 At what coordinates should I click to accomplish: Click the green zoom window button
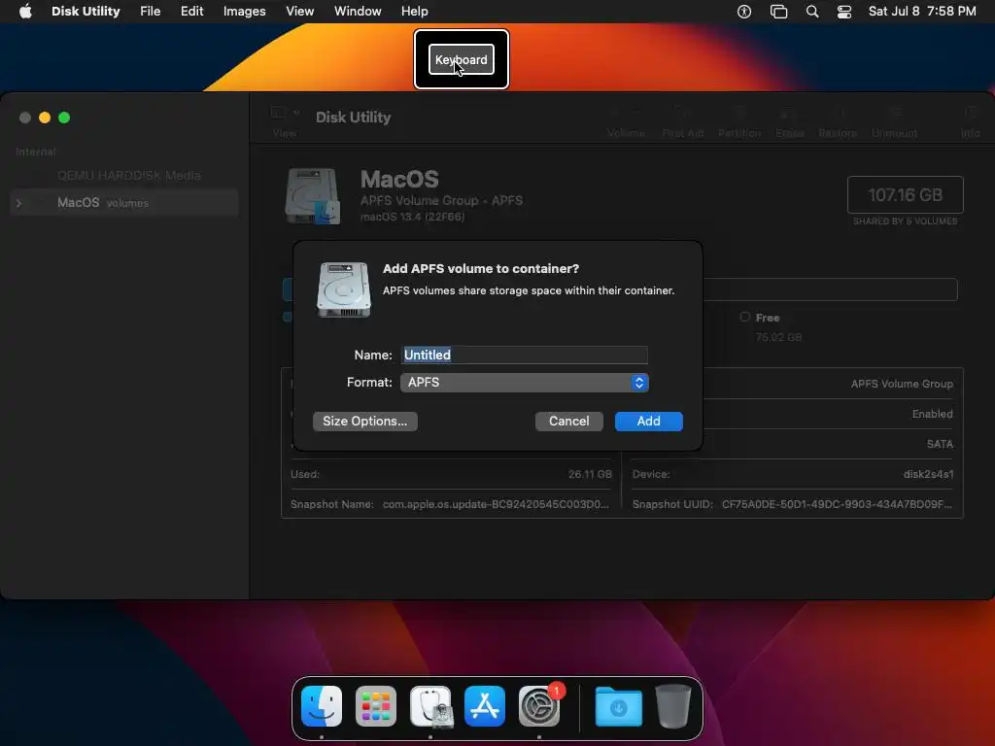(x=64, y=118)
